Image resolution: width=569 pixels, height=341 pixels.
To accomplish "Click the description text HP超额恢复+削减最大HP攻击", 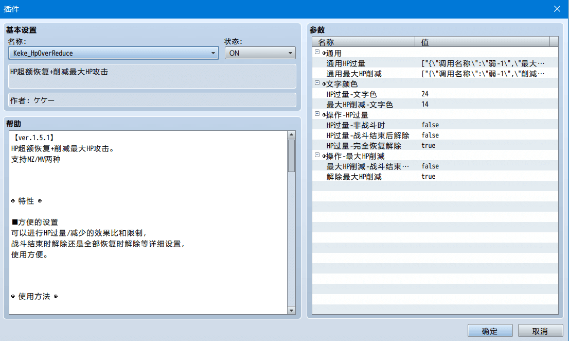I will point(59,72).
